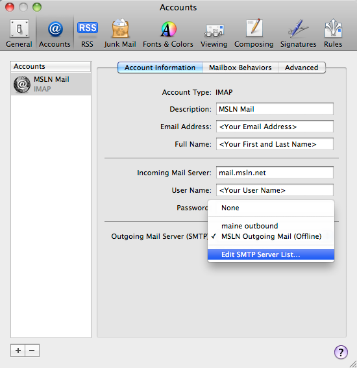Screen dimensions: 357x368
Task: Choose MSLN Outgoing Mail (Offline) option
Action: click(271, 236)
